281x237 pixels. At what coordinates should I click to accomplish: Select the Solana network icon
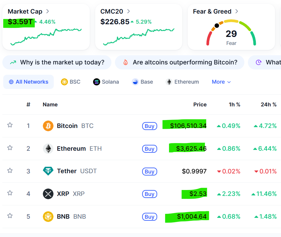pyautogui.click(x=97, y=82)
